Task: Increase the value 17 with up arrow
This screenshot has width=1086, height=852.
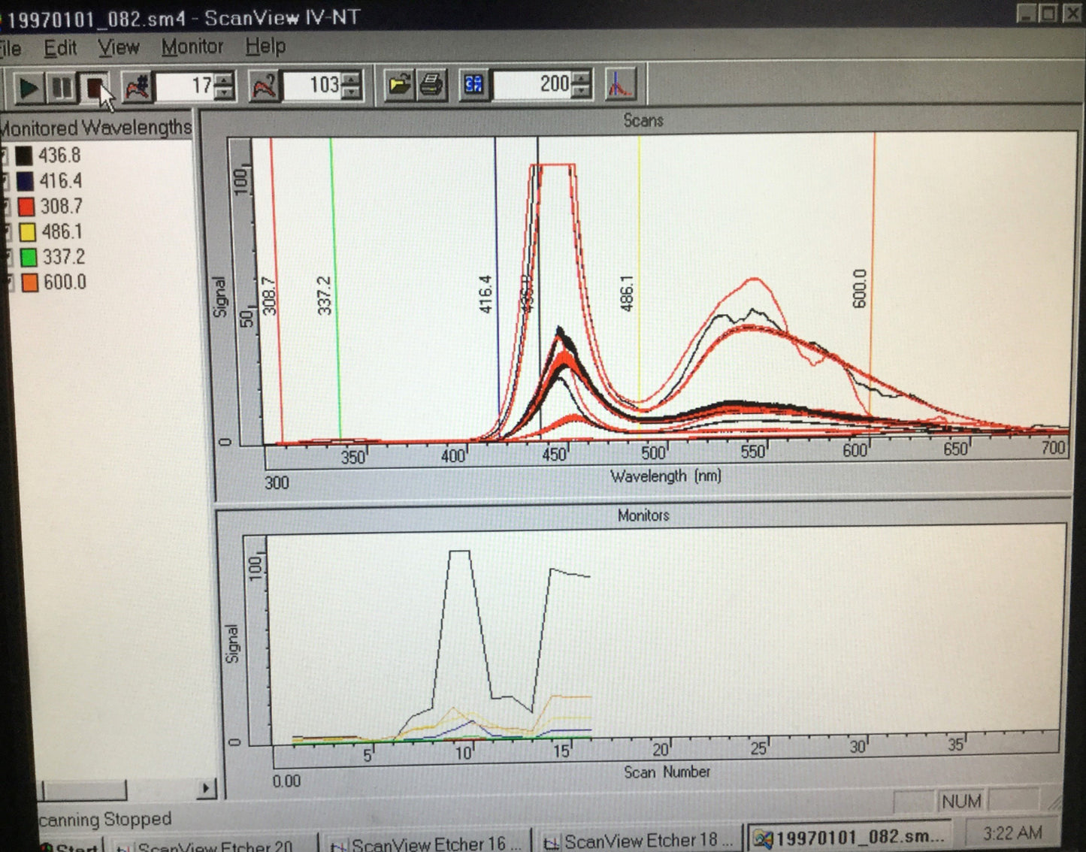Action: click(224, 79)
